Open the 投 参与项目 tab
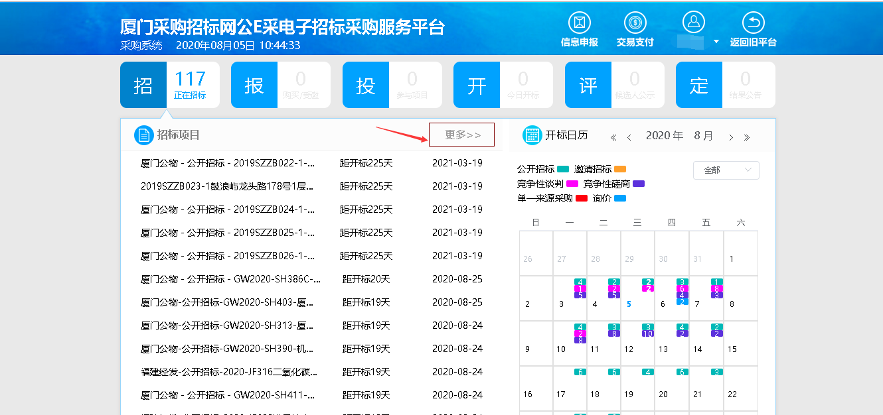Viewport: 883px width, 415px height. [x=392, y=85]
